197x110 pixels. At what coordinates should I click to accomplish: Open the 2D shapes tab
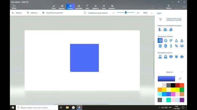coord(62,7)
